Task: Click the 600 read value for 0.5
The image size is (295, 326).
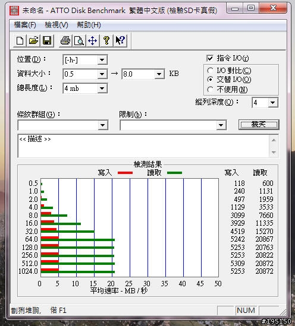Action: point(268,183)
